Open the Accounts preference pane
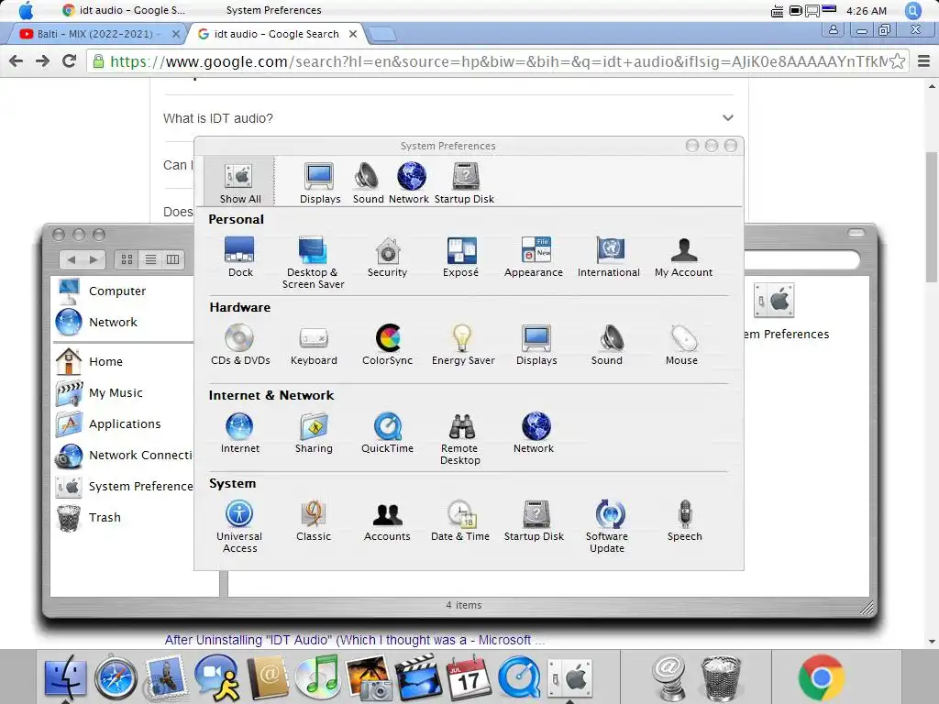 [x=388, y=521]
